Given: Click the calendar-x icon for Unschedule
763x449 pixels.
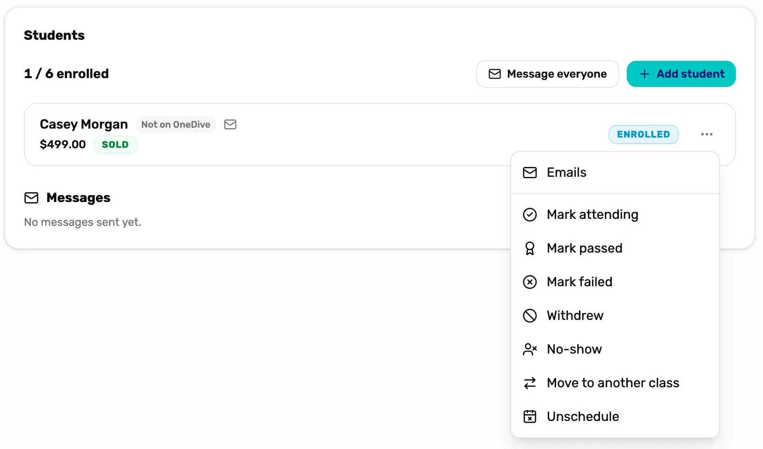Looking at the screenshot, I should 529,416.
